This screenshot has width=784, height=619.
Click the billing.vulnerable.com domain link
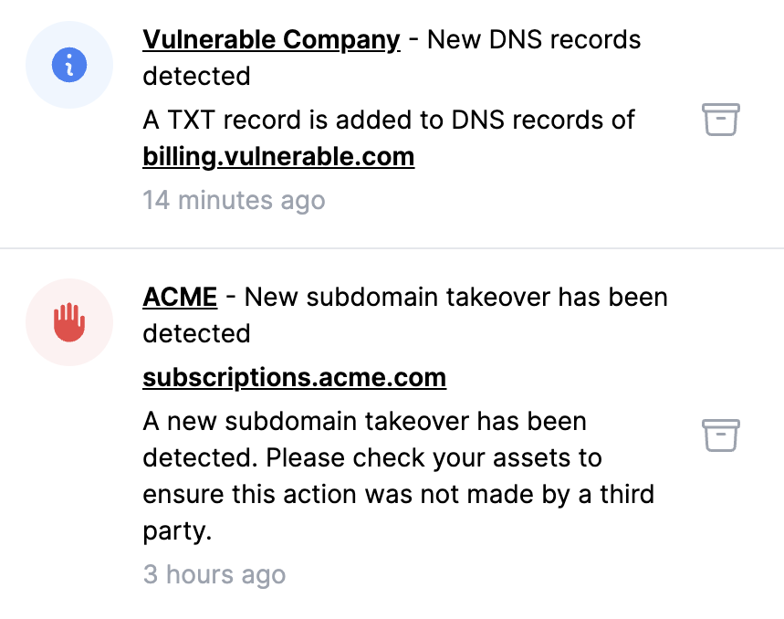coord(277,156)
